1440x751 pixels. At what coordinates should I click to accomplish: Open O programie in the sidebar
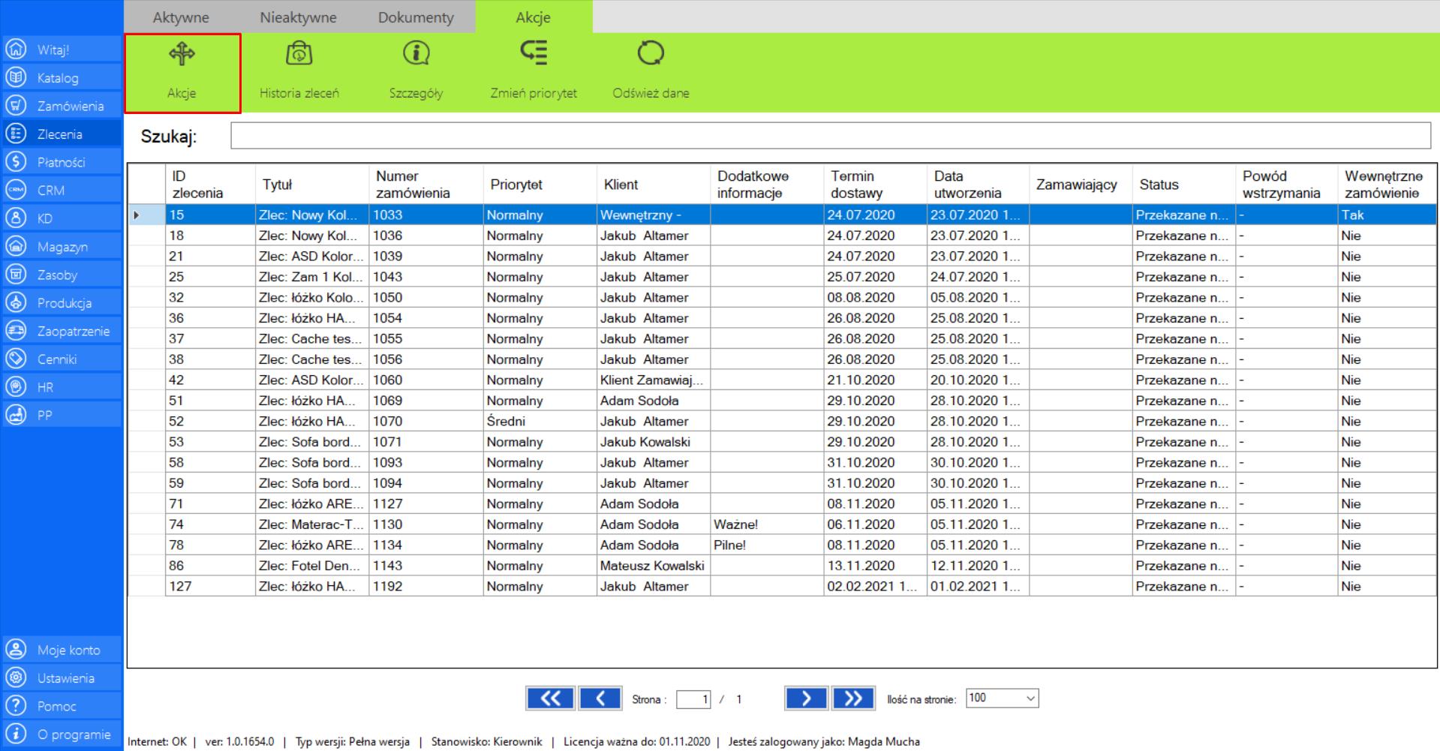[61, 734]
